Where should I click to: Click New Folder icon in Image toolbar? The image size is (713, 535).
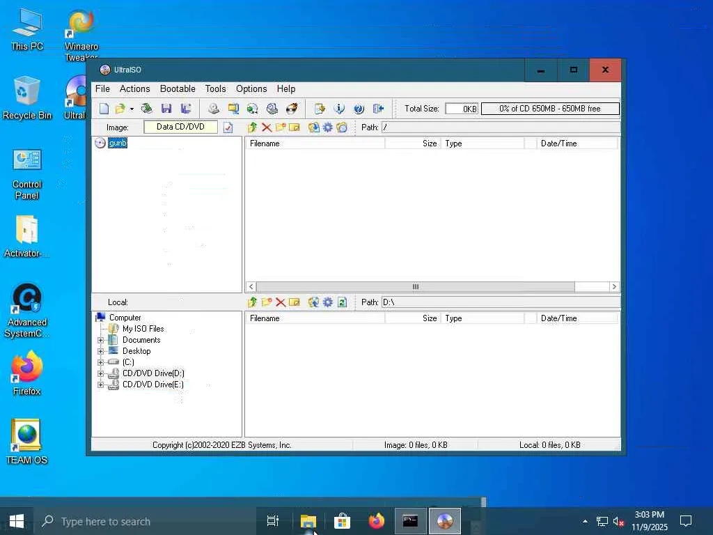pos(281,127)
